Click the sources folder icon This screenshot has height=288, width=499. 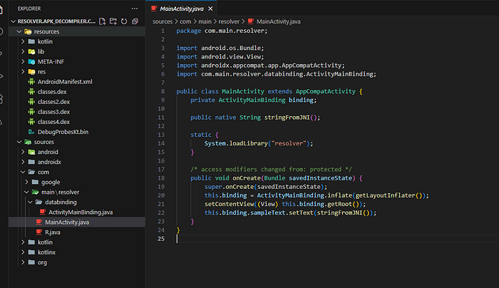pos(28,142)
